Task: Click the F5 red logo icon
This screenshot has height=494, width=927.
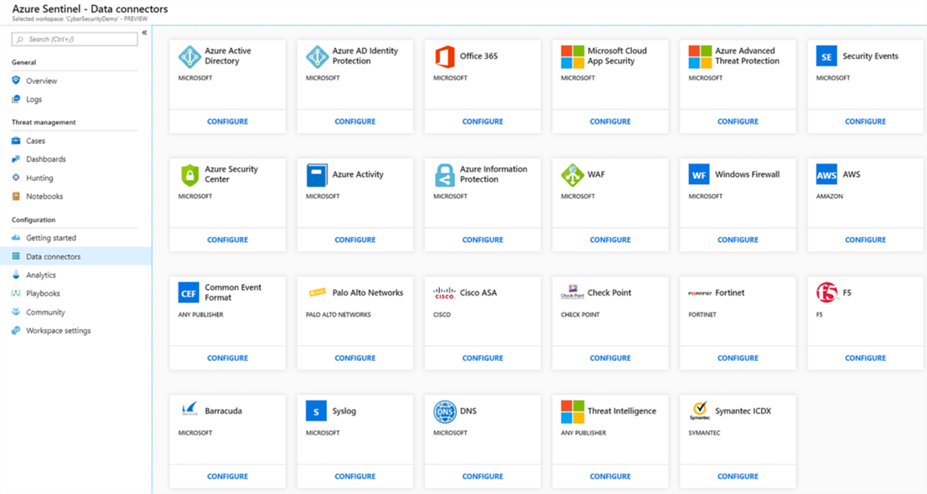Action: pos(826,293)
